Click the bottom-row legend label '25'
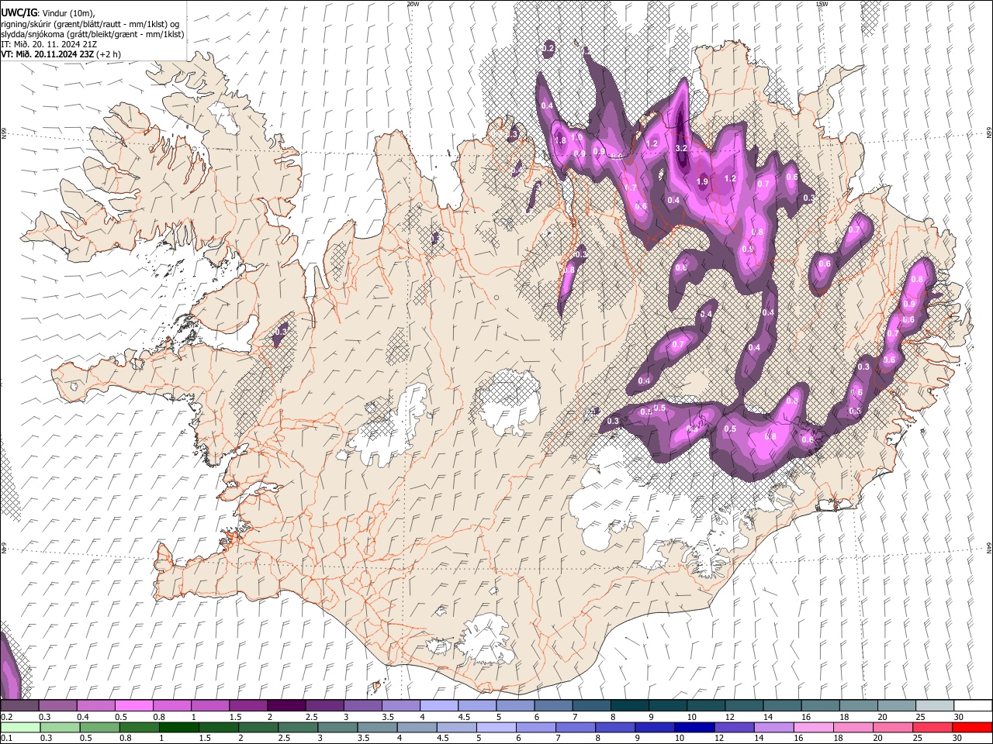The width and height of the screenshot is (993, 744). 919,738
